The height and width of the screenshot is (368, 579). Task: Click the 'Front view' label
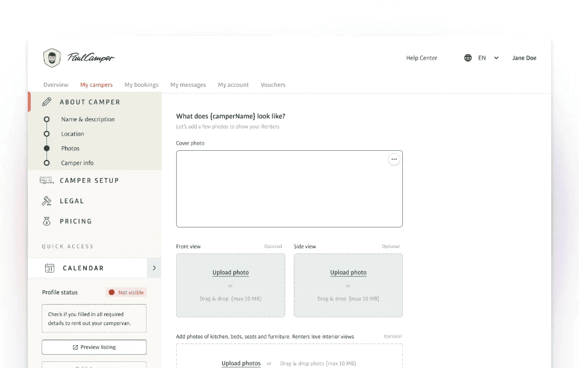point(188,247)
